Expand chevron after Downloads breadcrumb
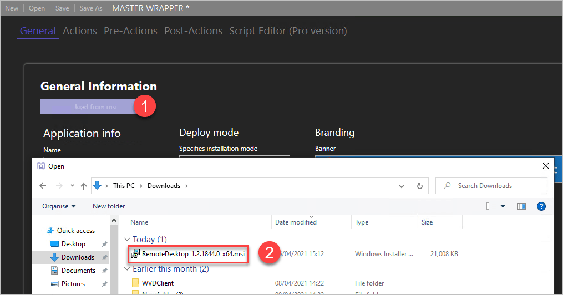 click(186, 186)
